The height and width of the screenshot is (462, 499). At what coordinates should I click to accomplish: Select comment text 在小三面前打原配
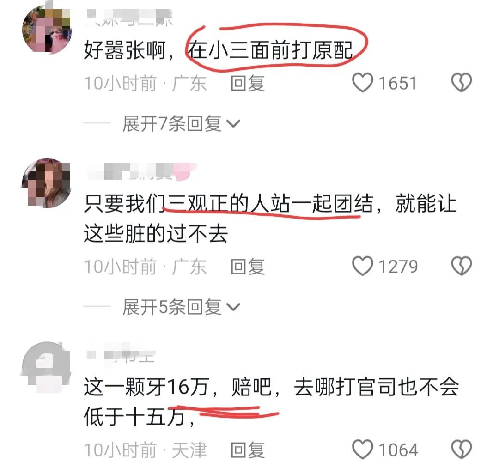pyautogui.click(x=270, y=50)
